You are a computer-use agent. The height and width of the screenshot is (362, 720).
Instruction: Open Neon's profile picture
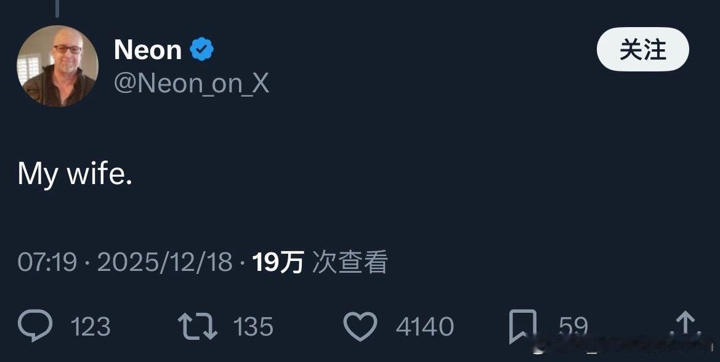57,66
